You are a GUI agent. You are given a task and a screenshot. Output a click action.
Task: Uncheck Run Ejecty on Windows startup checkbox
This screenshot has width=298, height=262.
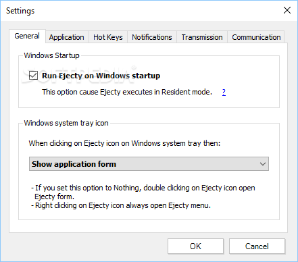tap(33, 76)
